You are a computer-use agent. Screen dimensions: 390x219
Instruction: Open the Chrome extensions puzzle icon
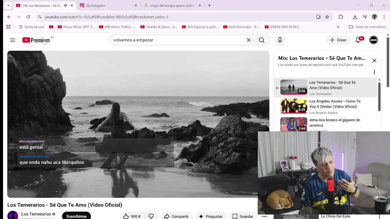tap(341, 17)
